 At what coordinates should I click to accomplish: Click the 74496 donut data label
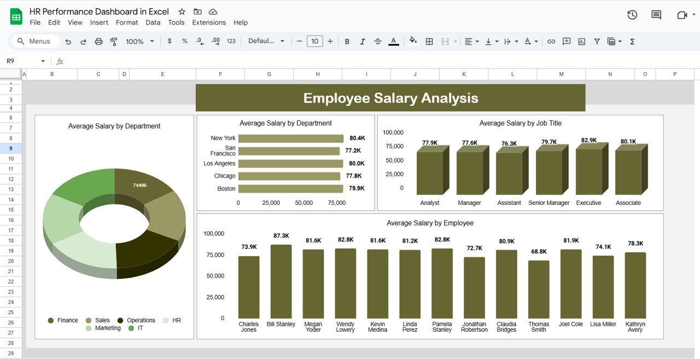click(139, 185)
